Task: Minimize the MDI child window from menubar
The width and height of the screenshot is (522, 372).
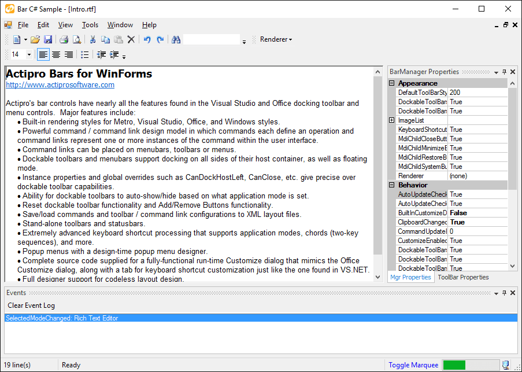Action: [497, 25]
